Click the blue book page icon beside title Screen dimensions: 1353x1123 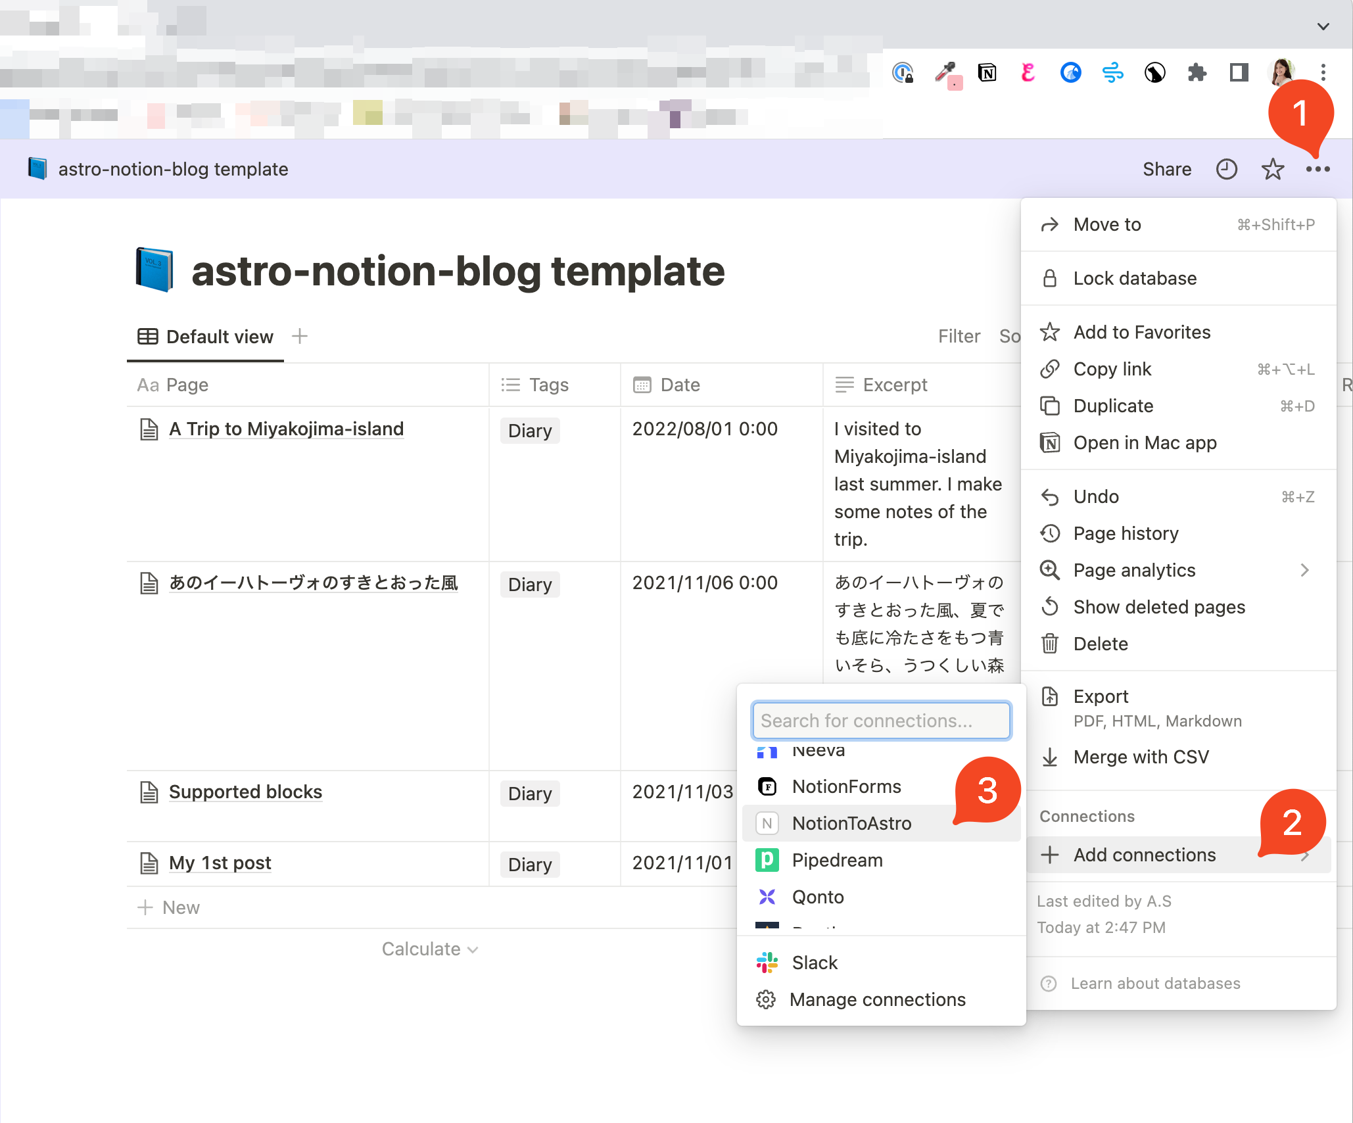154,270
